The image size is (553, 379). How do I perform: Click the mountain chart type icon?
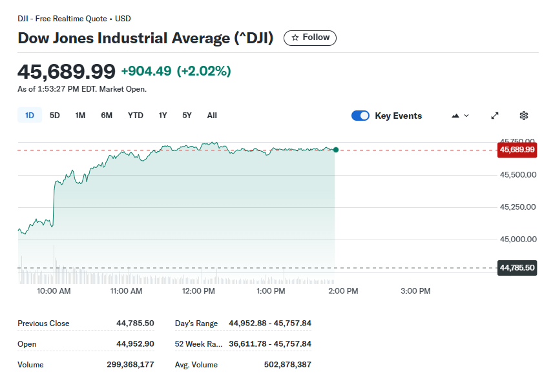point(455,116)
